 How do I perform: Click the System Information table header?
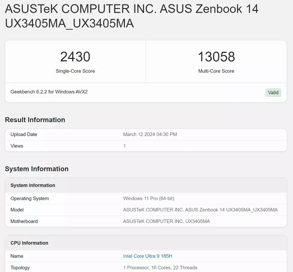tap(33, 185)
